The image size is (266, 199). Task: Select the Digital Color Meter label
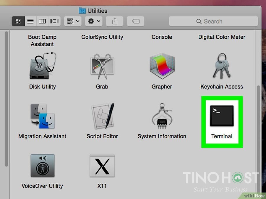[x=222, y=37]
